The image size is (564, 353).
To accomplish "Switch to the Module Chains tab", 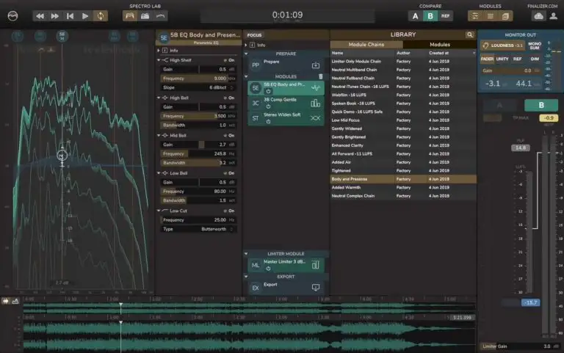I will click(366, 45).
